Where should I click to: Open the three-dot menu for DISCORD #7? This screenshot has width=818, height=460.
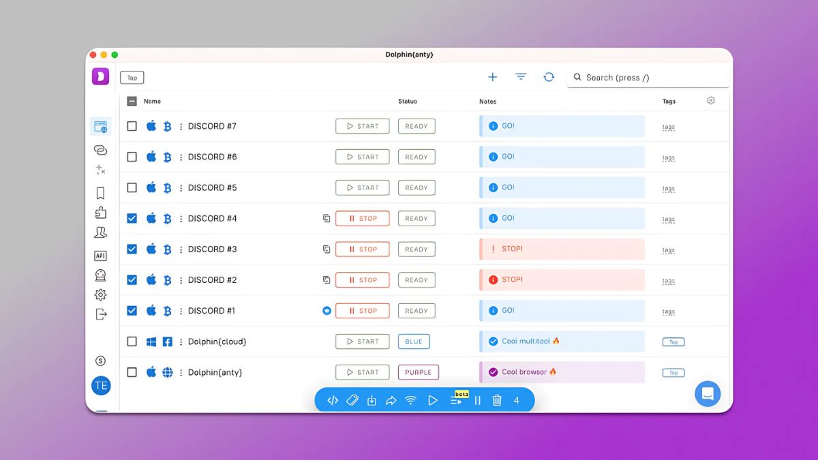coord(181,127)
